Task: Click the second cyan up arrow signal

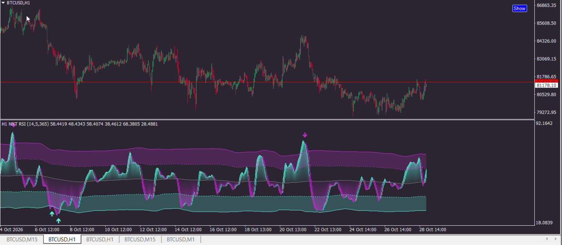Action: point(58,220)
